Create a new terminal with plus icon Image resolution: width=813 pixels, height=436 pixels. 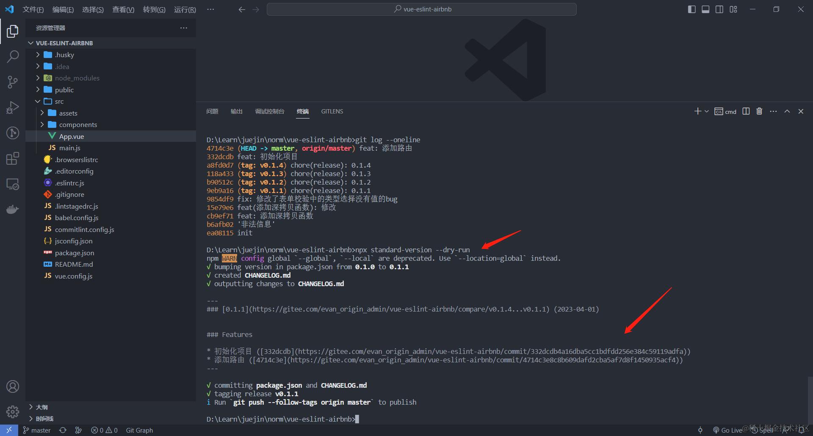pyautogui.click(x=698, y=111)
